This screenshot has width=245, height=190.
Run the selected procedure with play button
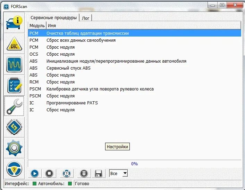point(35,173)
